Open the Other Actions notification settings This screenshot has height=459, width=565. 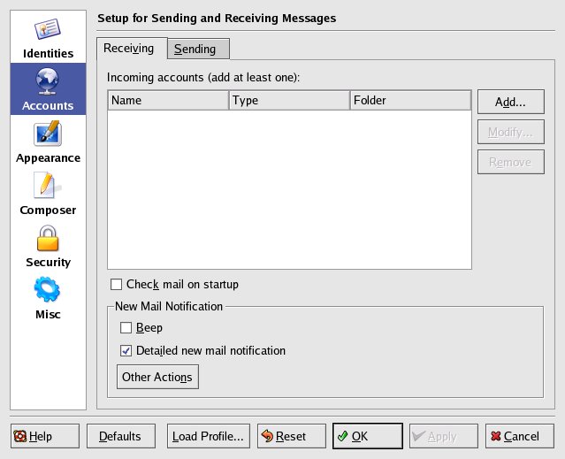[157, 378]
